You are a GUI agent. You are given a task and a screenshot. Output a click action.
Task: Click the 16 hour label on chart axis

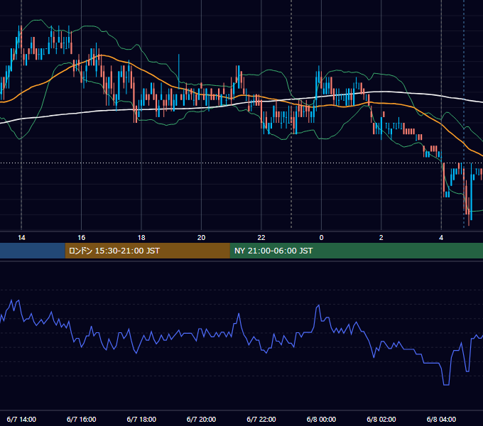point(81,238)
